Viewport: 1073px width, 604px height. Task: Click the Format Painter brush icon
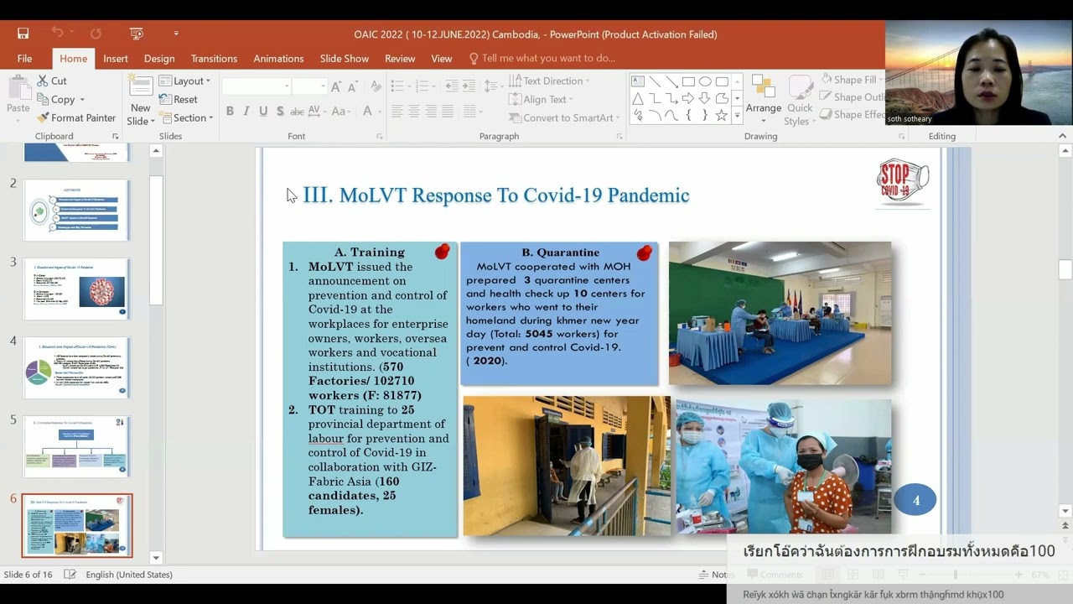point(44,118)
